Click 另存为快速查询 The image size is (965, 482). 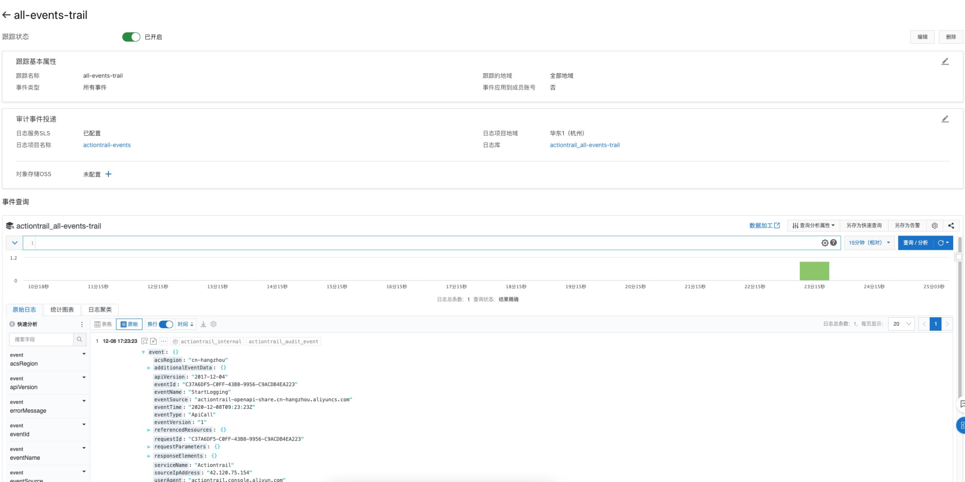(x=864, y=226)
